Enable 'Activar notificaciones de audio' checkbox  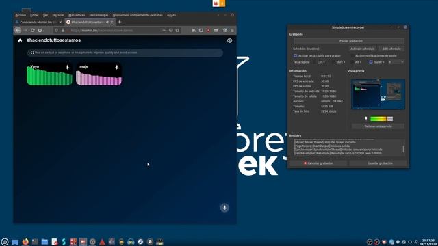pos(352,56)
